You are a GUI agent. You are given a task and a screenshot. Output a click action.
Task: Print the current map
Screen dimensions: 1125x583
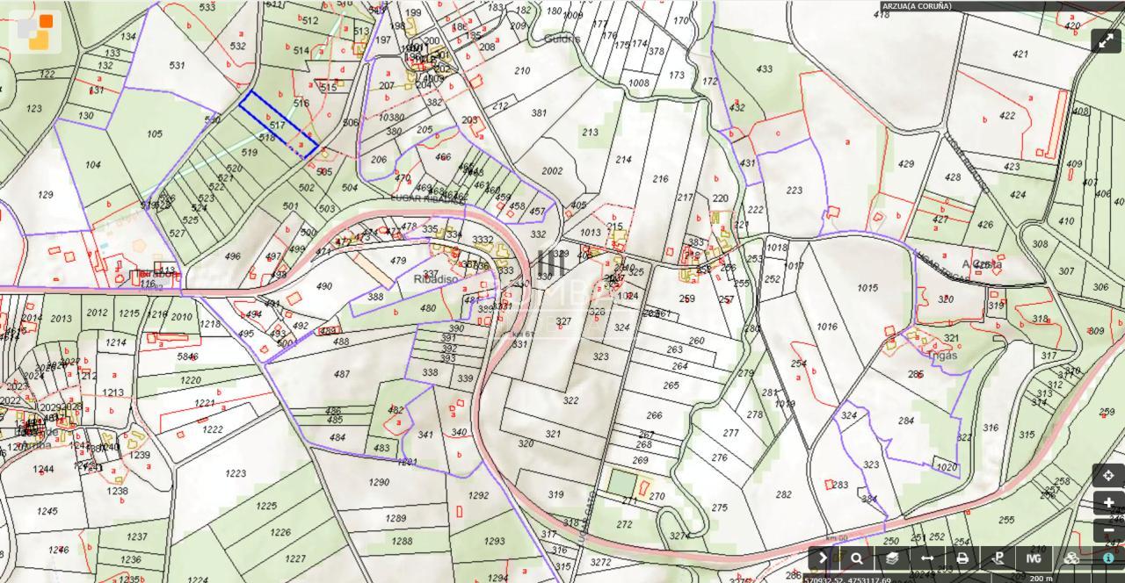point(962,558)
